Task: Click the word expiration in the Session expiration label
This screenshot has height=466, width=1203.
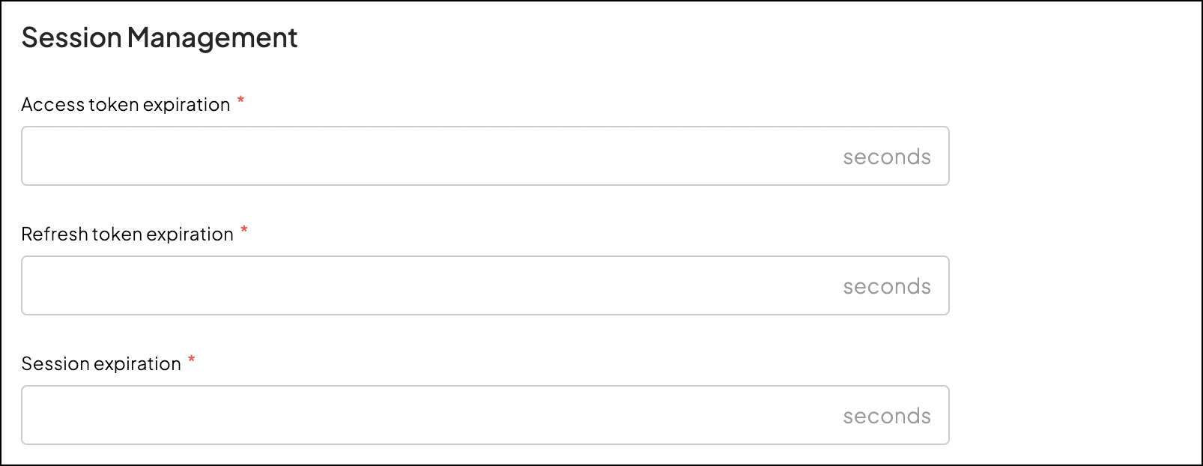Action: click(x=138, y=364)
